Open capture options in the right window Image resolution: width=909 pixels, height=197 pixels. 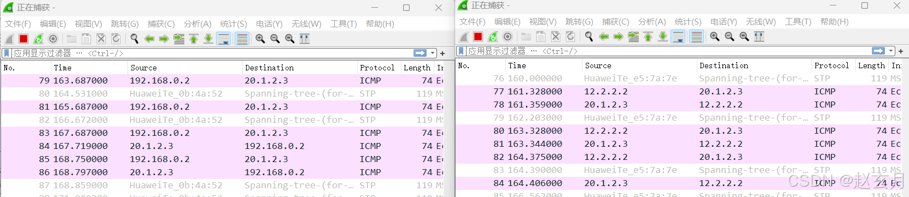point(508,37)
